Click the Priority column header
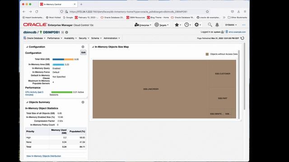The width and height of the screenshot is (289, 162). point(37,131)
